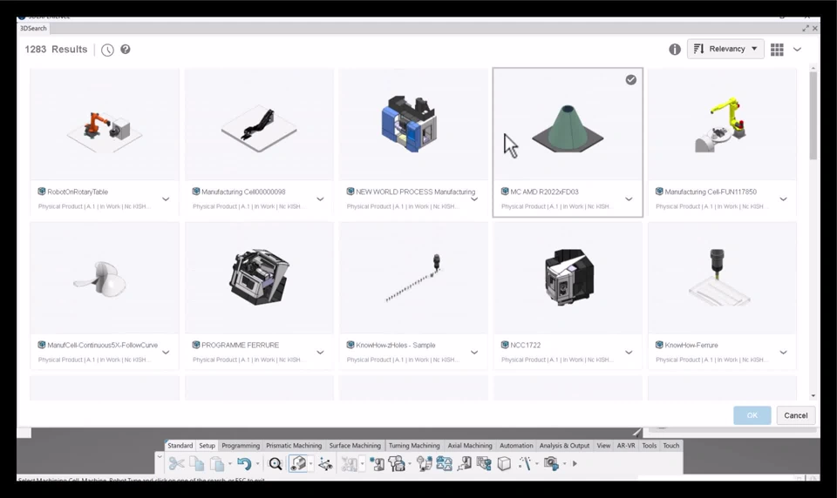The width and height of the screenshot is (837, 498).
Task: Switch to the Setup tab
Action: (208, 446)
